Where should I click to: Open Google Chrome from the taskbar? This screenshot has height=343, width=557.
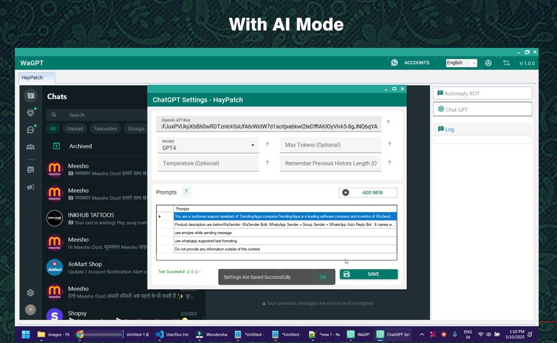(x=80, y=335)
